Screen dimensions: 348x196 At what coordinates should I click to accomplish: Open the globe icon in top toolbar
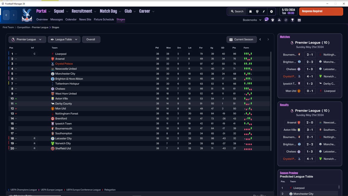257,11
